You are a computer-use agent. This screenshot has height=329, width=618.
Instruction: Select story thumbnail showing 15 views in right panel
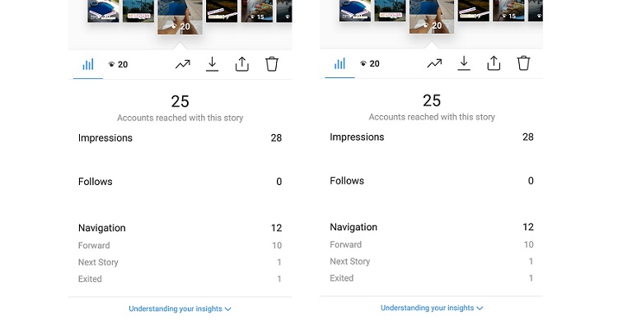[508, 11]
